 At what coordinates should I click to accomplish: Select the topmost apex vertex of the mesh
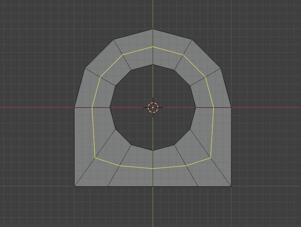153,29
